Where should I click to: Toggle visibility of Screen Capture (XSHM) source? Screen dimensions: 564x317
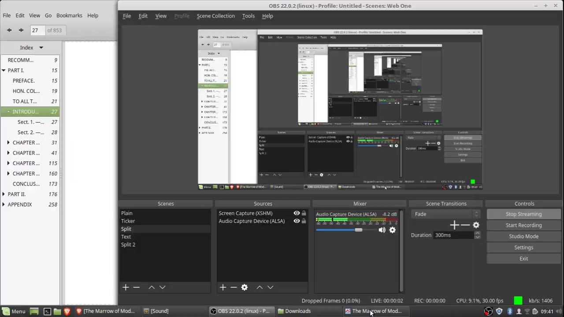297,213
